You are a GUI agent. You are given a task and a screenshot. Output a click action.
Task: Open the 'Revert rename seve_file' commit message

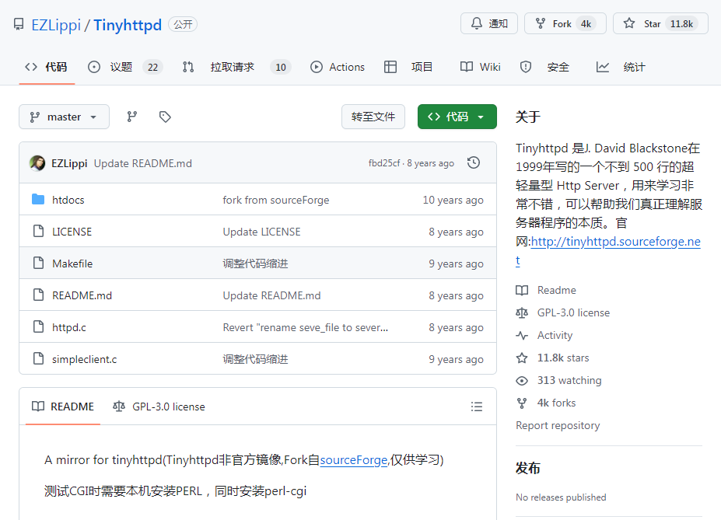click(x=306, y=327)
